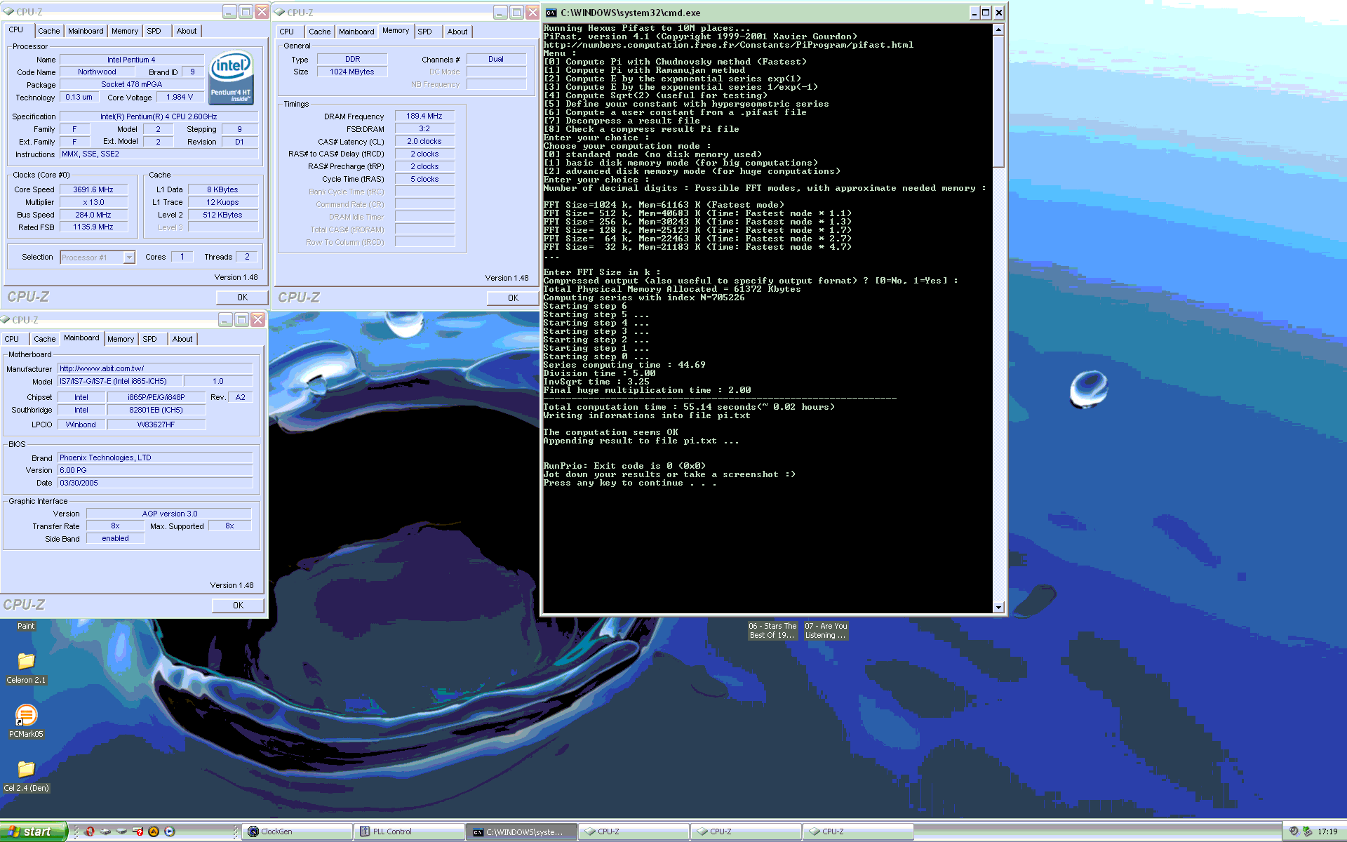The image size is (1347, 842).
Task: Click the Rated FSB value 1135.9 MHz
Action: (x=93, y=227)
